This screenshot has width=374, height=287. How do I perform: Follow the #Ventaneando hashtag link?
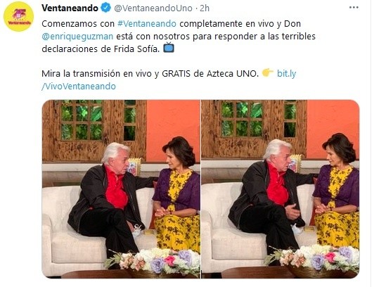147,24
